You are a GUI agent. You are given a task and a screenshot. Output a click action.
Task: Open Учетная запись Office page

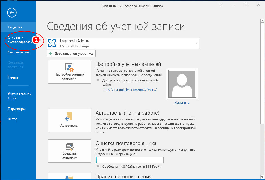19,96
